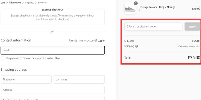Click the Heritage Trainer - Grey / Orange title
Screen dimensions: 201x100
[157, 7]
